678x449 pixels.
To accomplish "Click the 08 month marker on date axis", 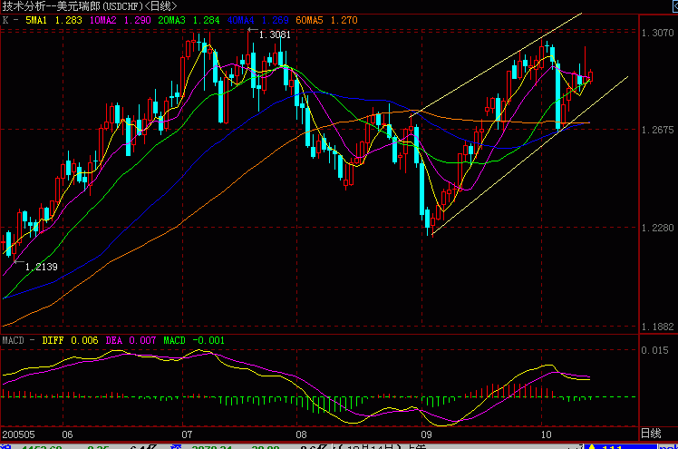I will tap(301, 434).
